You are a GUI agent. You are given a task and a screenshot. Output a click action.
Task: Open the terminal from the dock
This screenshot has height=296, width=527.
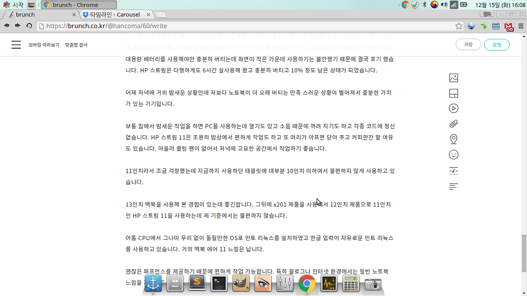[219, 284]
